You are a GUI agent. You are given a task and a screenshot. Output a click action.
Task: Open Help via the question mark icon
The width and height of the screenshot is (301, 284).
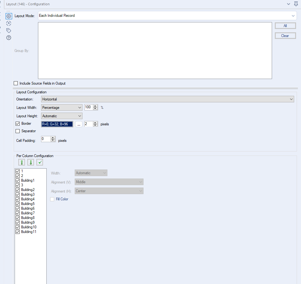[8, 37]
